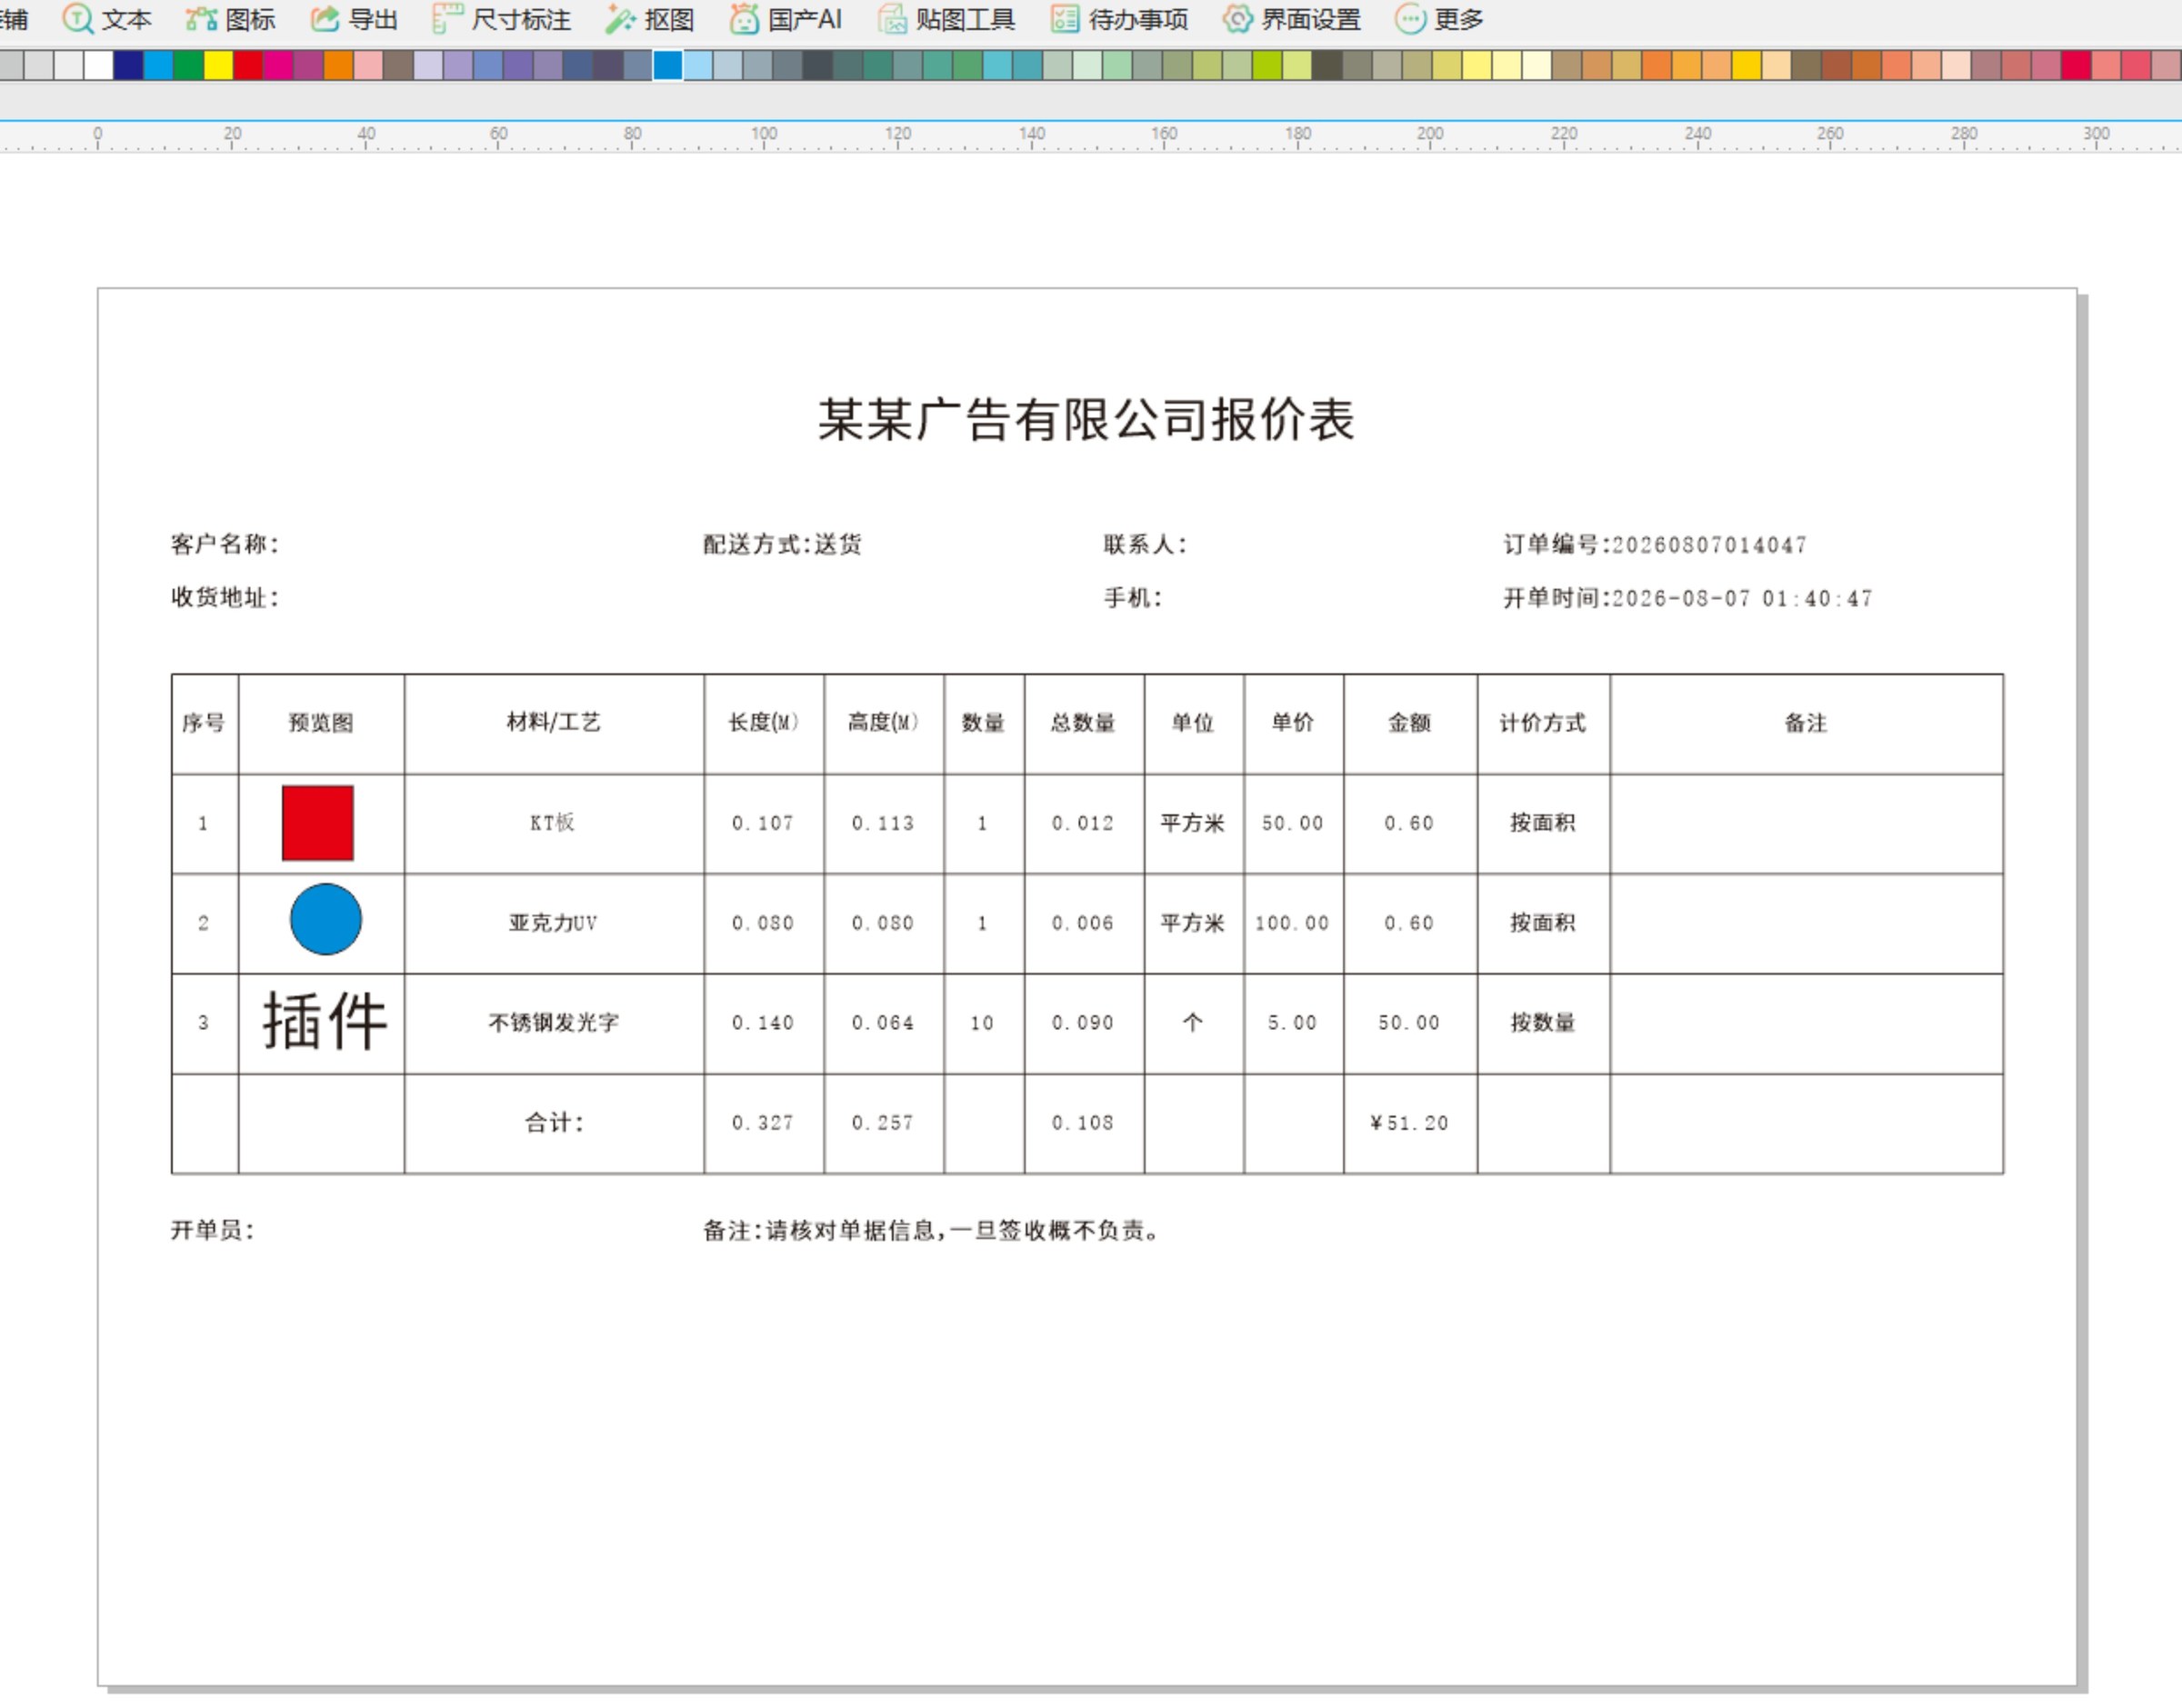Select the 尺寸标注 dimension tool
The image size is (2182, 1708).
pos(502,19)
